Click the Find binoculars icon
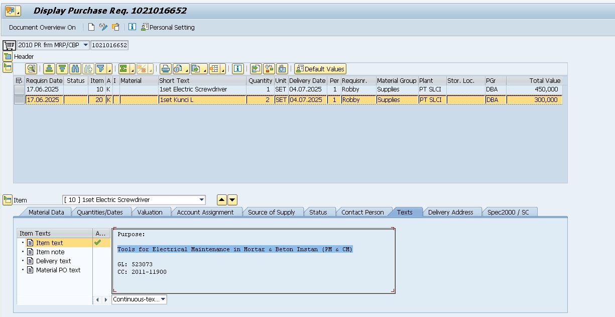The width and height of the screenshot is (615, 317). pyautogui.click(x=75, y=69)
